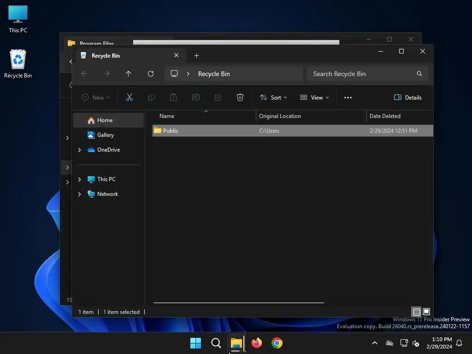The height and width of the screenshot is (354, 472).
Task: Launch Google Chrome from the taskbar
Action: 277,343
